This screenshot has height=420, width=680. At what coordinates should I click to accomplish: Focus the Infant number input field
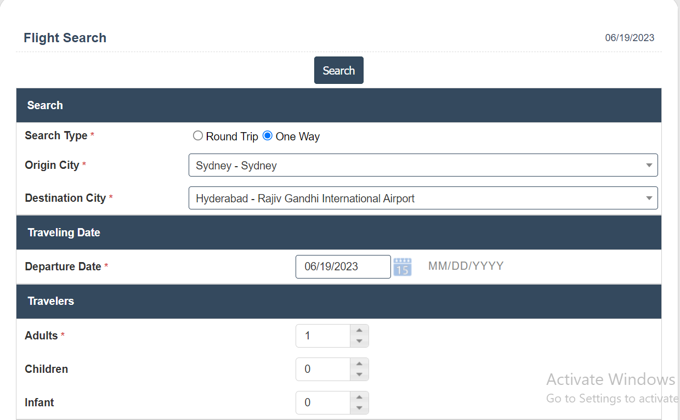tap(323, 402)
